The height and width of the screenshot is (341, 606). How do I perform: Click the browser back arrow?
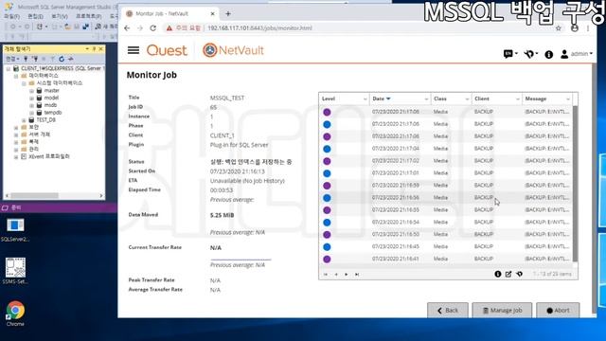(127, 28)
